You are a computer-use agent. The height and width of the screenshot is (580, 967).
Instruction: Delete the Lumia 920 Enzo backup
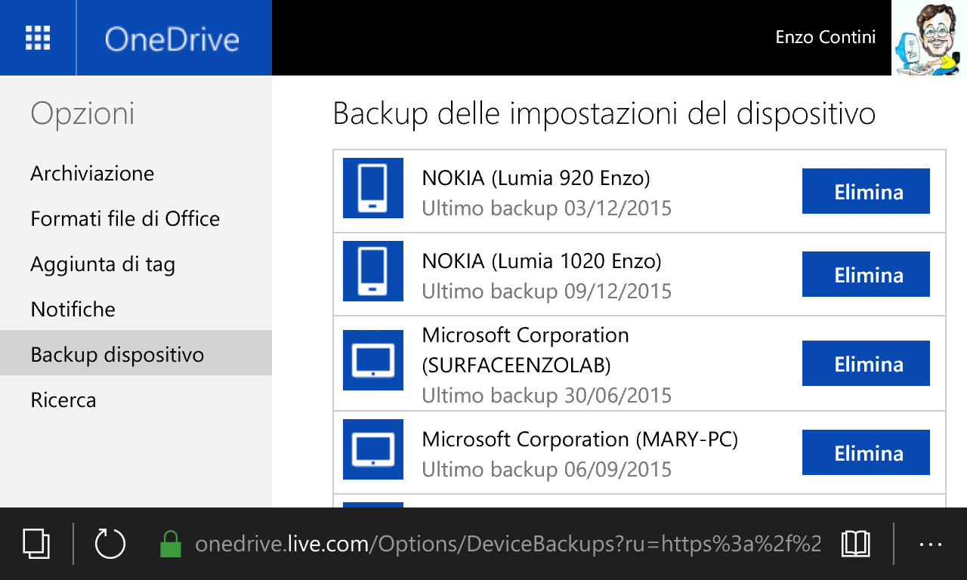point(866,192)
